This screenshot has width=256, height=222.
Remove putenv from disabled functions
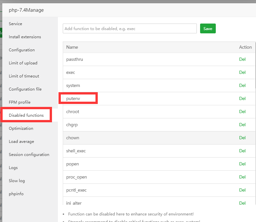click(242, 99)
